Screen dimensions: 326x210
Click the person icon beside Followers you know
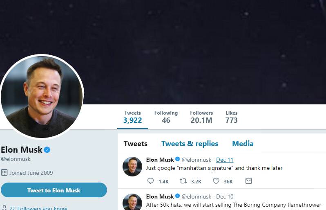pyautogui.click(x=4, y=208)
